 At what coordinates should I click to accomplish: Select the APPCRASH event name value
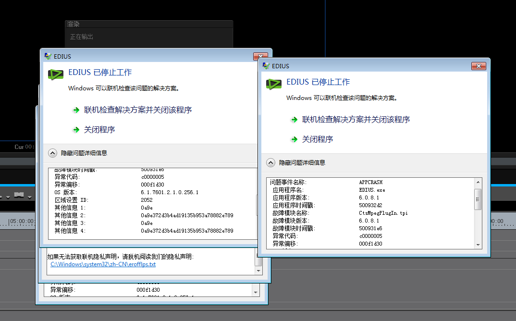[370, 183]
